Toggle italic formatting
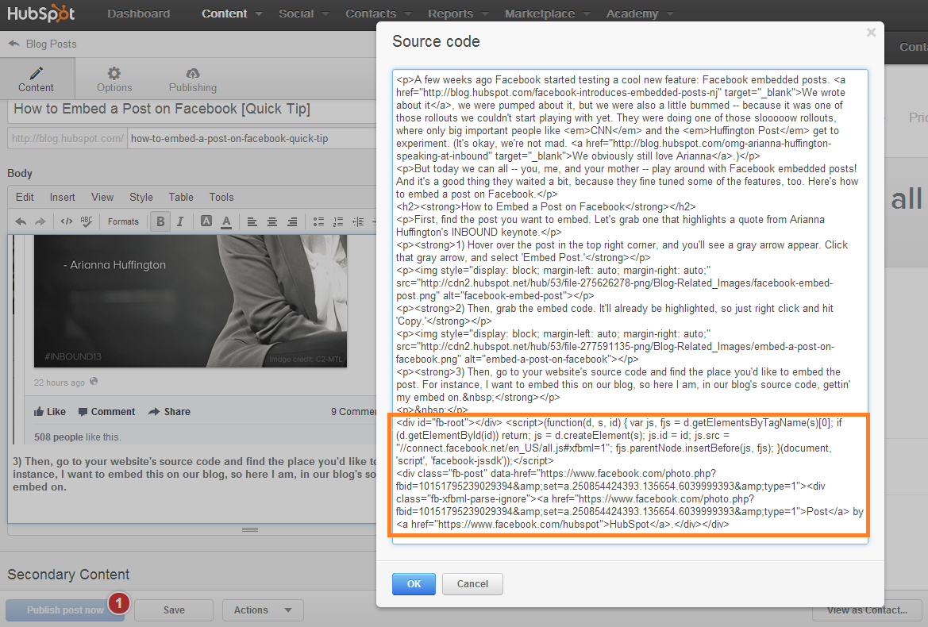The width and height of the screenshot is (928, 627). tap(181, 221)
